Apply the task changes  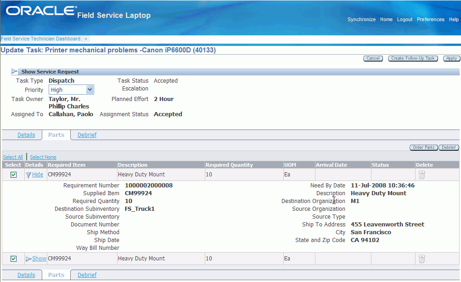point(452,58)
